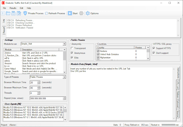Click Refresh Proxies toolbar button
The image size is (183, 127).
pyautogui.click(x=55, y=13)
